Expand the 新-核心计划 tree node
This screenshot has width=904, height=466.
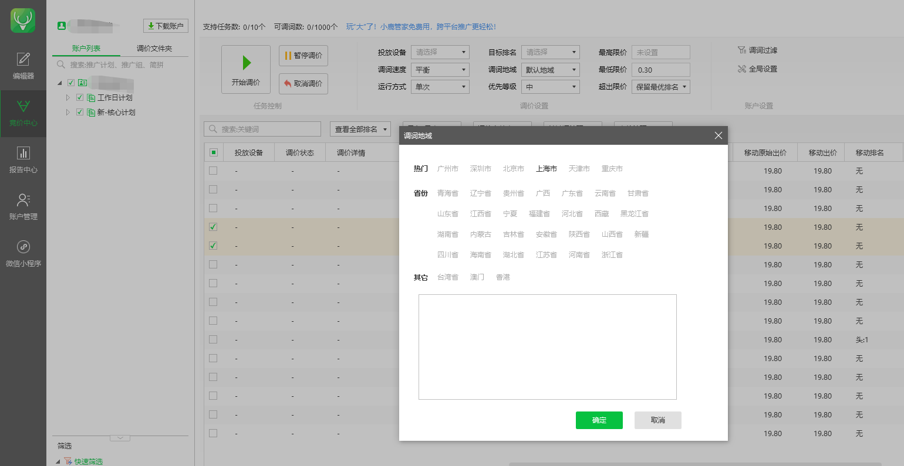click(x=68, y=113)
